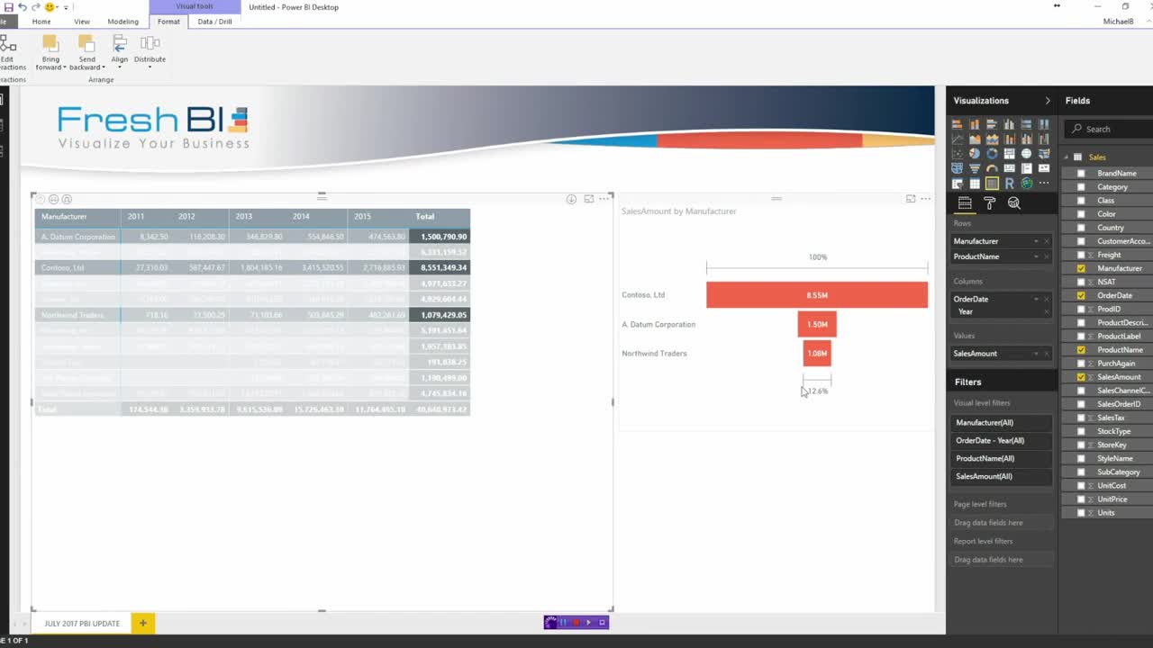Select the stacked bar chart visual icon
Image resolution: width=1153 pixels, height=648 pixels.
(957, 124)
